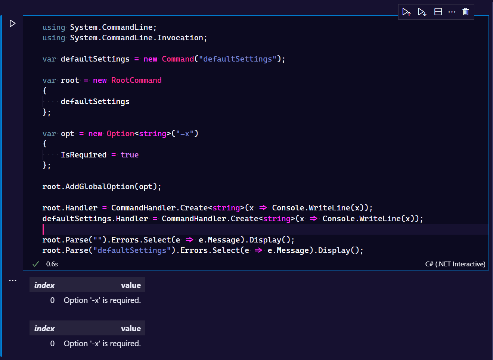Execute cell and below from the toolbar
Screen dimensions: 493x360
click(422, 12)
